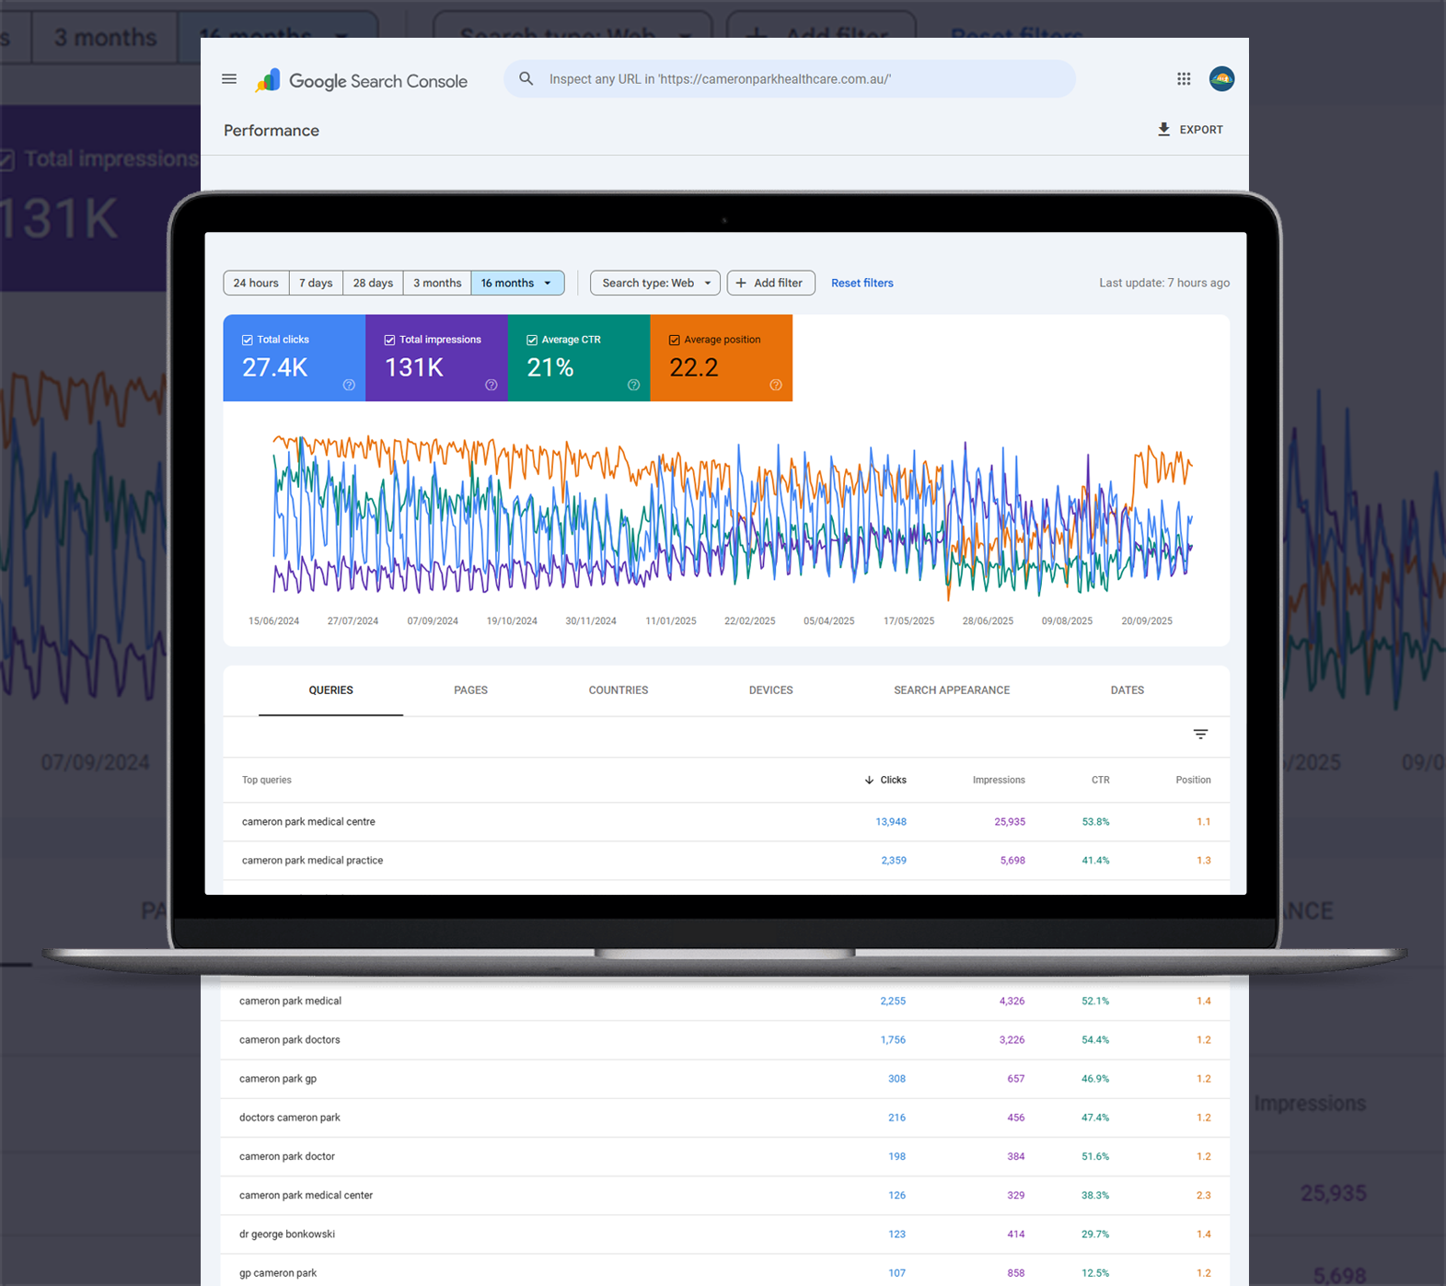Image resolution: width=1446 pixels, height=1286 pixels.
Task: Select query cameron park gp
Action: (277, 1078)
